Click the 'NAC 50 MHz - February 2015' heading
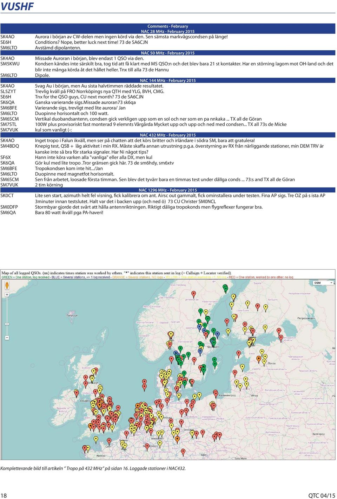 [x=168, y=53]
